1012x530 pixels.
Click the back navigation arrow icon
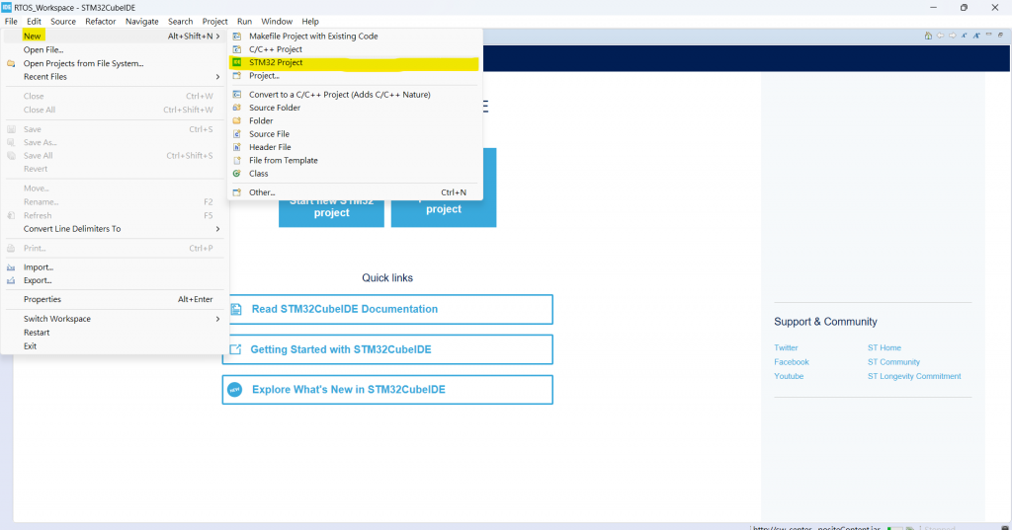coord(941,36)
